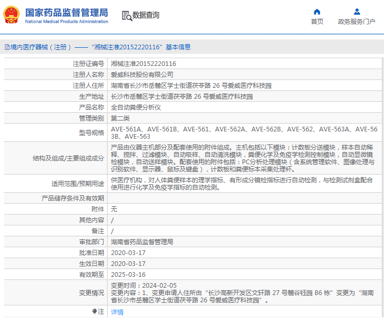This screenshot has height=321, width=384.
Task: Click the 批准日期 value 2020-03-17
Action: pos(128,252)
